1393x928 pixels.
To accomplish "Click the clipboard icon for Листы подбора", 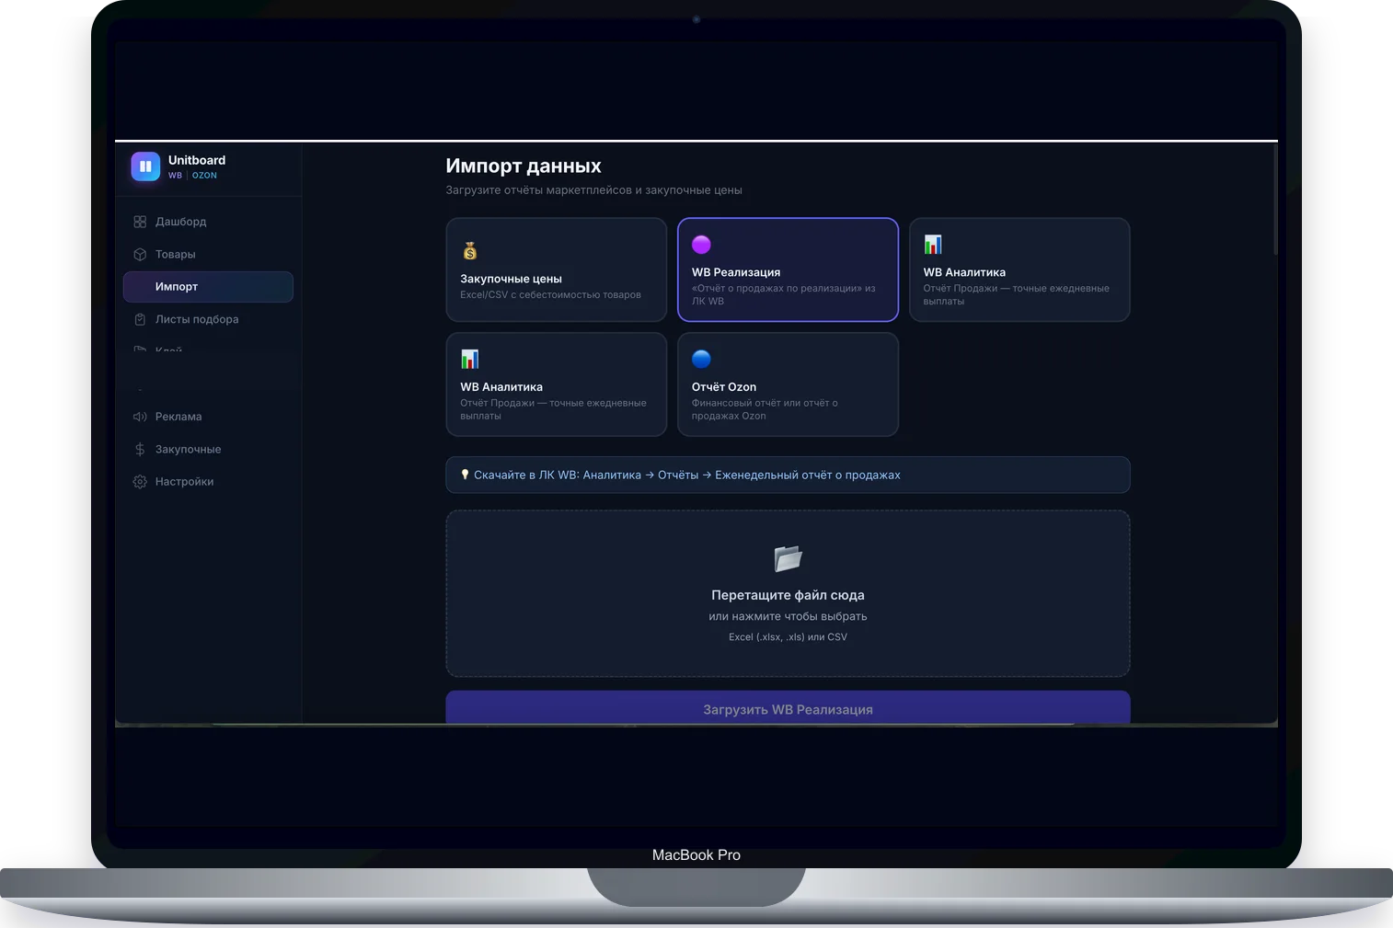I will pyautogui.click(x=140, y=319).
